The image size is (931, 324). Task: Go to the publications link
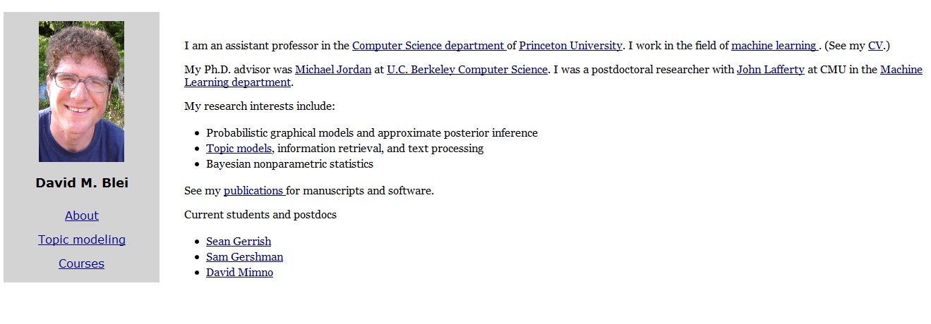point(253,191)
